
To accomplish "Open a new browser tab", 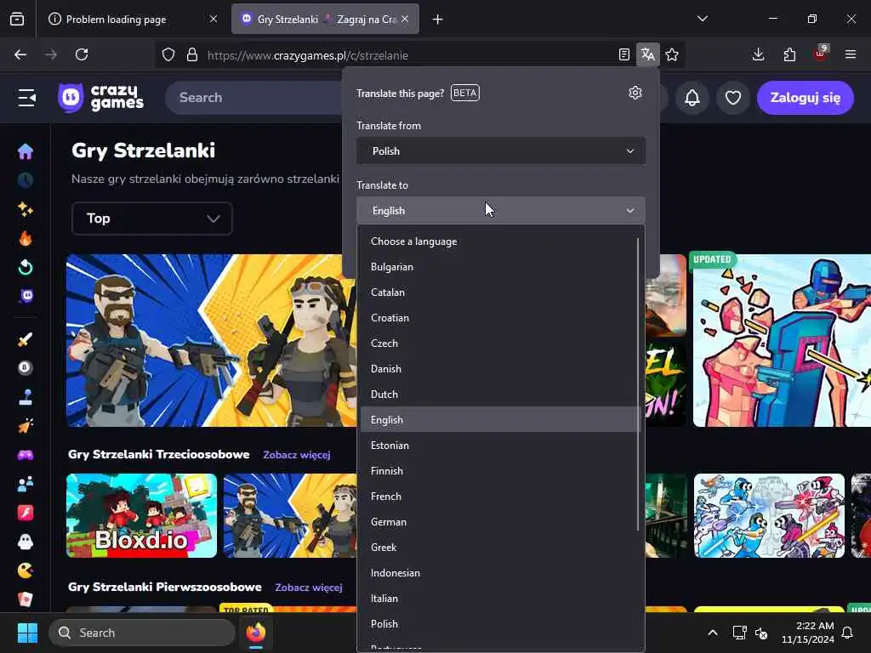I will click(438, 20).
